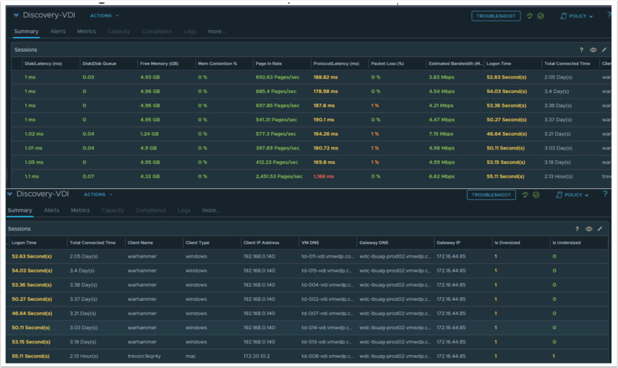Click the pin icon in bottom Sessions widget
Viewport: 618px width, 368px height.
tap(600, 229)
